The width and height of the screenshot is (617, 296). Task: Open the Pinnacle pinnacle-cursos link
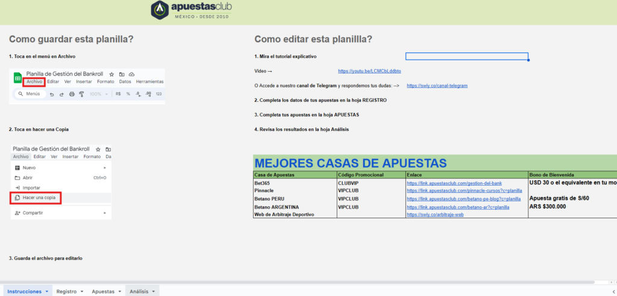[465, 191]
